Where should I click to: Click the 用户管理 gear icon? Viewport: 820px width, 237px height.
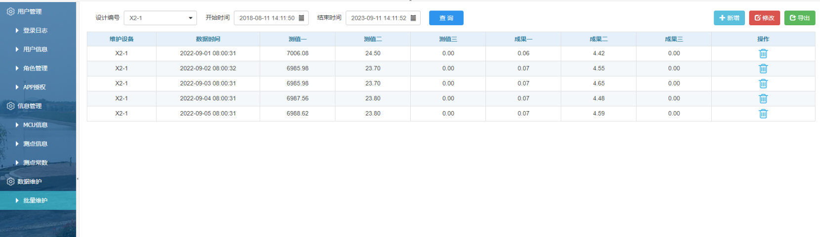(x=10, y=11)
